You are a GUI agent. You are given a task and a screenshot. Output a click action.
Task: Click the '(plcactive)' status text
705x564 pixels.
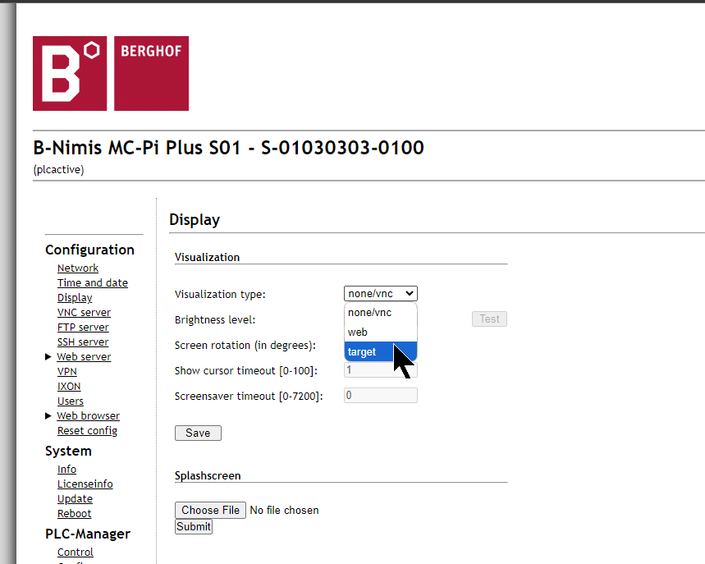click(x=58, y=170)
